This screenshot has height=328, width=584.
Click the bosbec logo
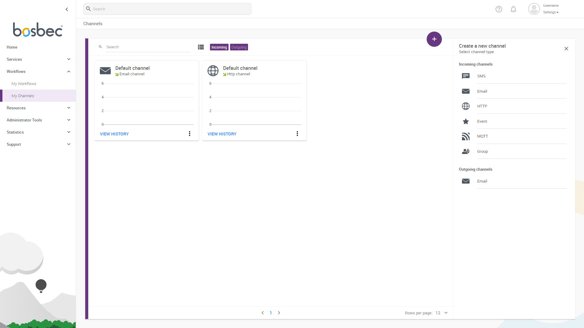[x=38, y=30]
